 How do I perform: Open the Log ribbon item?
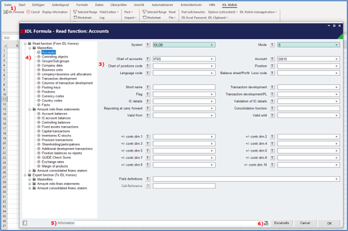coord(102,17)
